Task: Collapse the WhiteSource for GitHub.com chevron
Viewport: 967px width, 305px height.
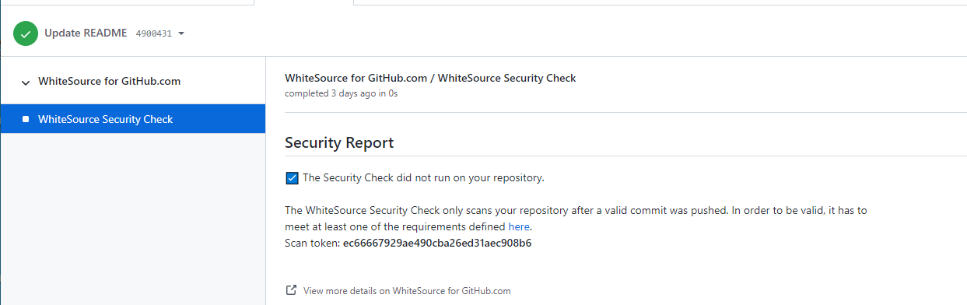Action: [x=26, y=82]
